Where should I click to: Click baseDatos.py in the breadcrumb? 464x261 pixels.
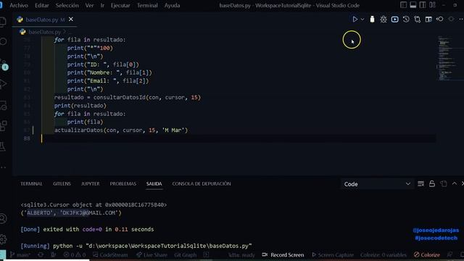[44, 32]
